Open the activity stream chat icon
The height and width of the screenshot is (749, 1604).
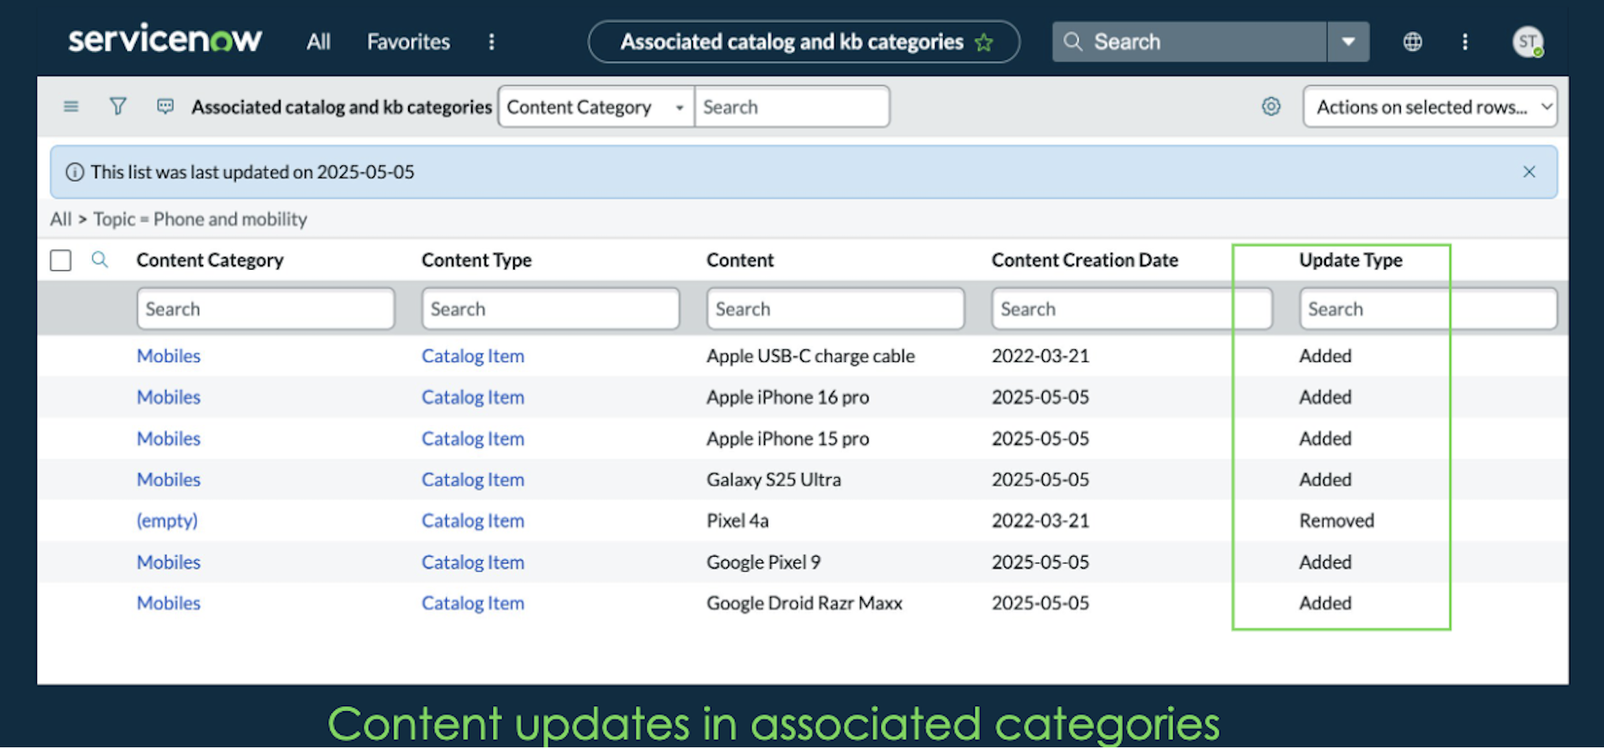coord(165,107)
